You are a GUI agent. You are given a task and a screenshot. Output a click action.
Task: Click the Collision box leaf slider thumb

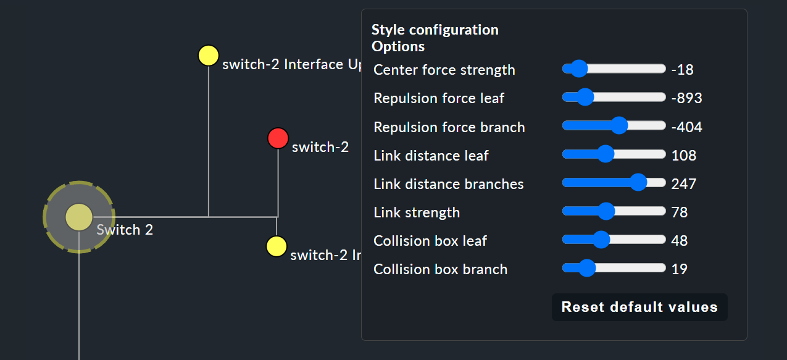coord(601,240)
